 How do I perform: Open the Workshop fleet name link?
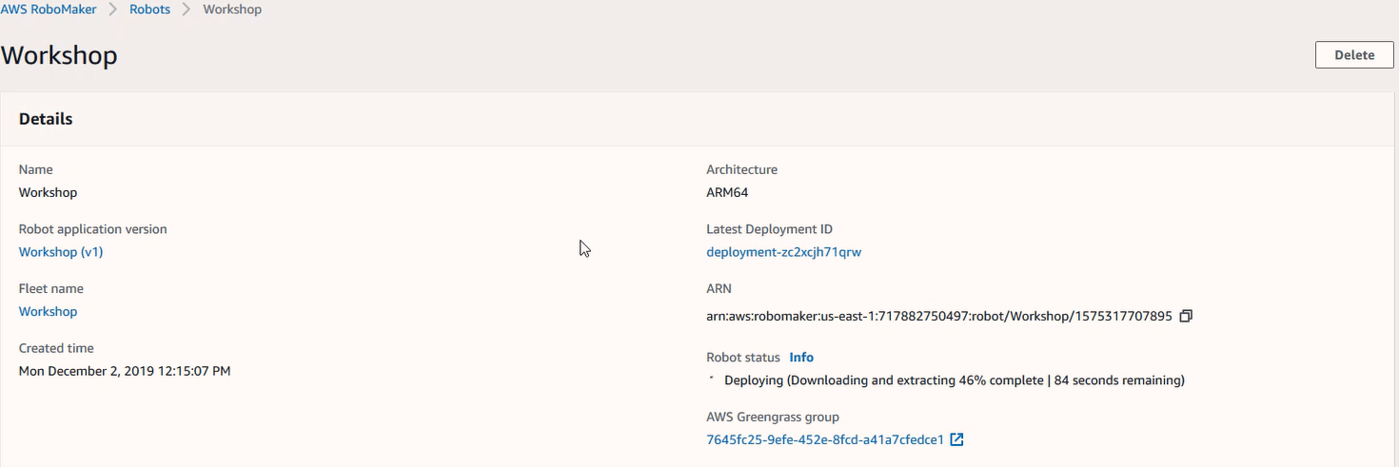48,311
